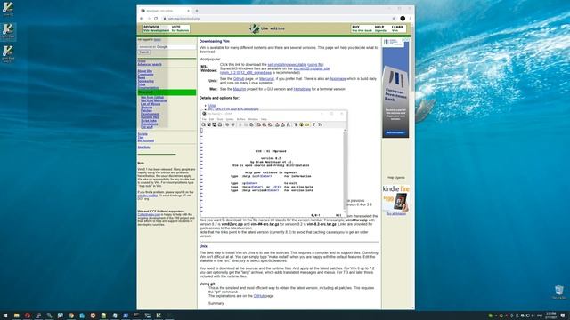Click HELP Uganda header link

[380, 28]
